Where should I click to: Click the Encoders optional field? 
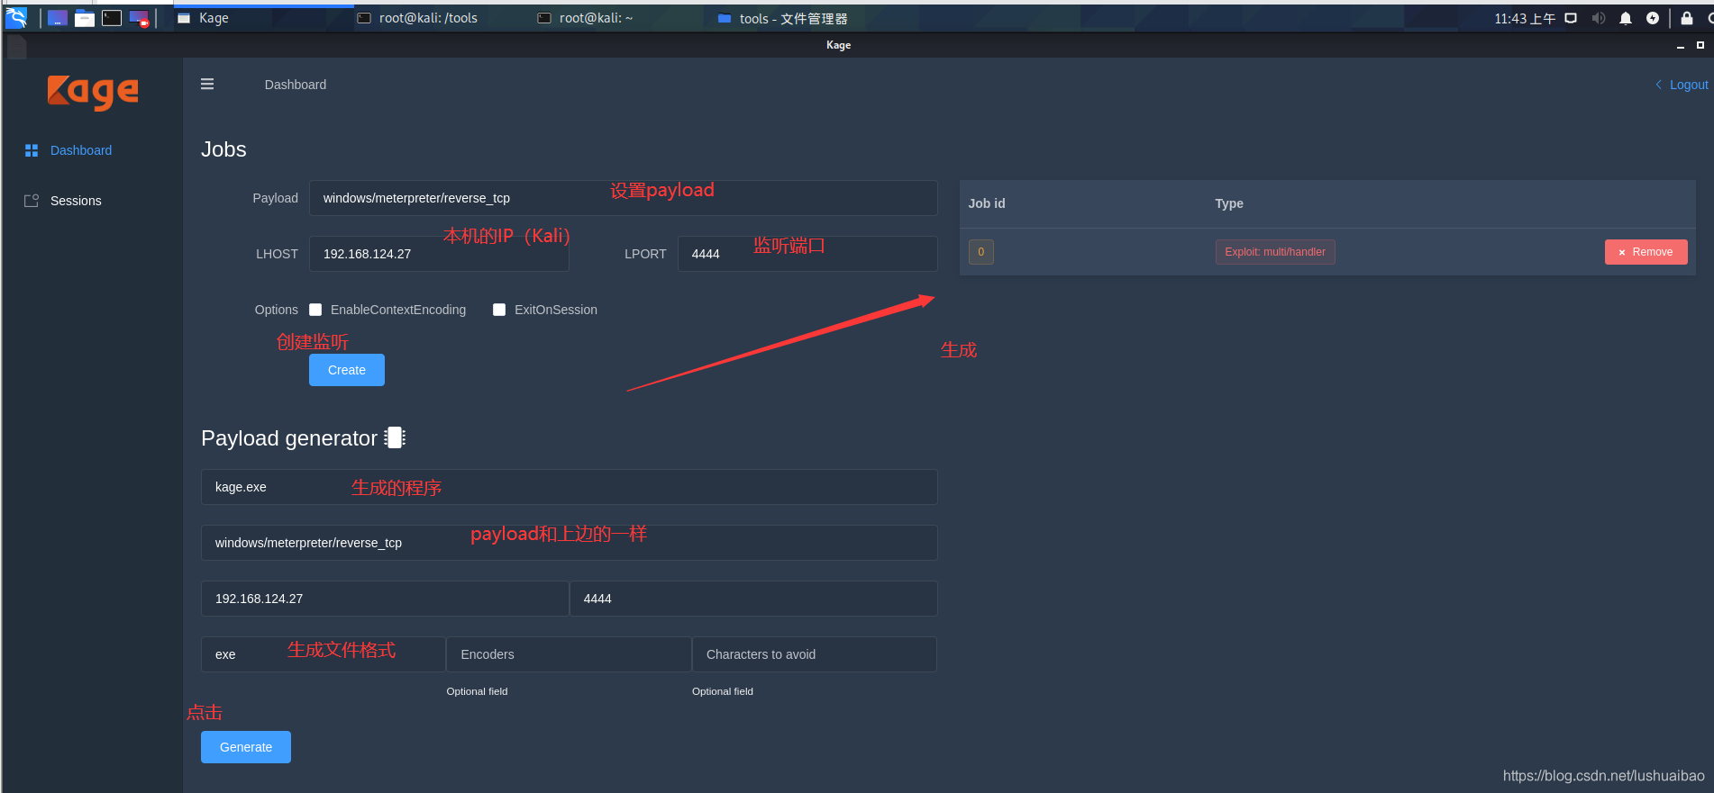click(x=569, y=654)
